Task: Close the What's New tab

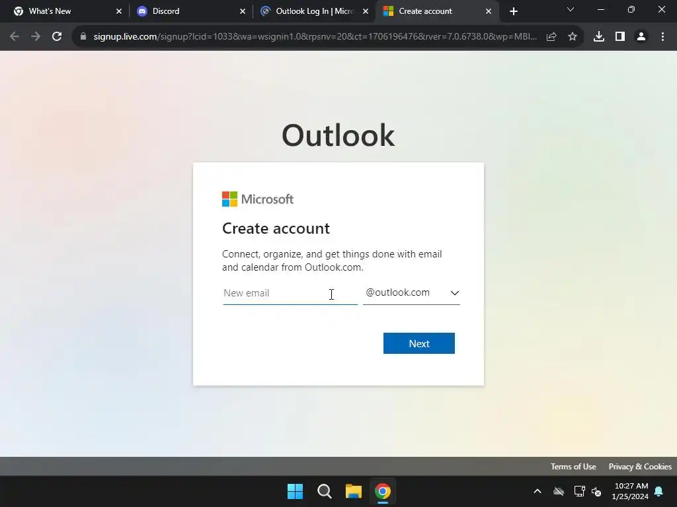Action: [119, 11]
